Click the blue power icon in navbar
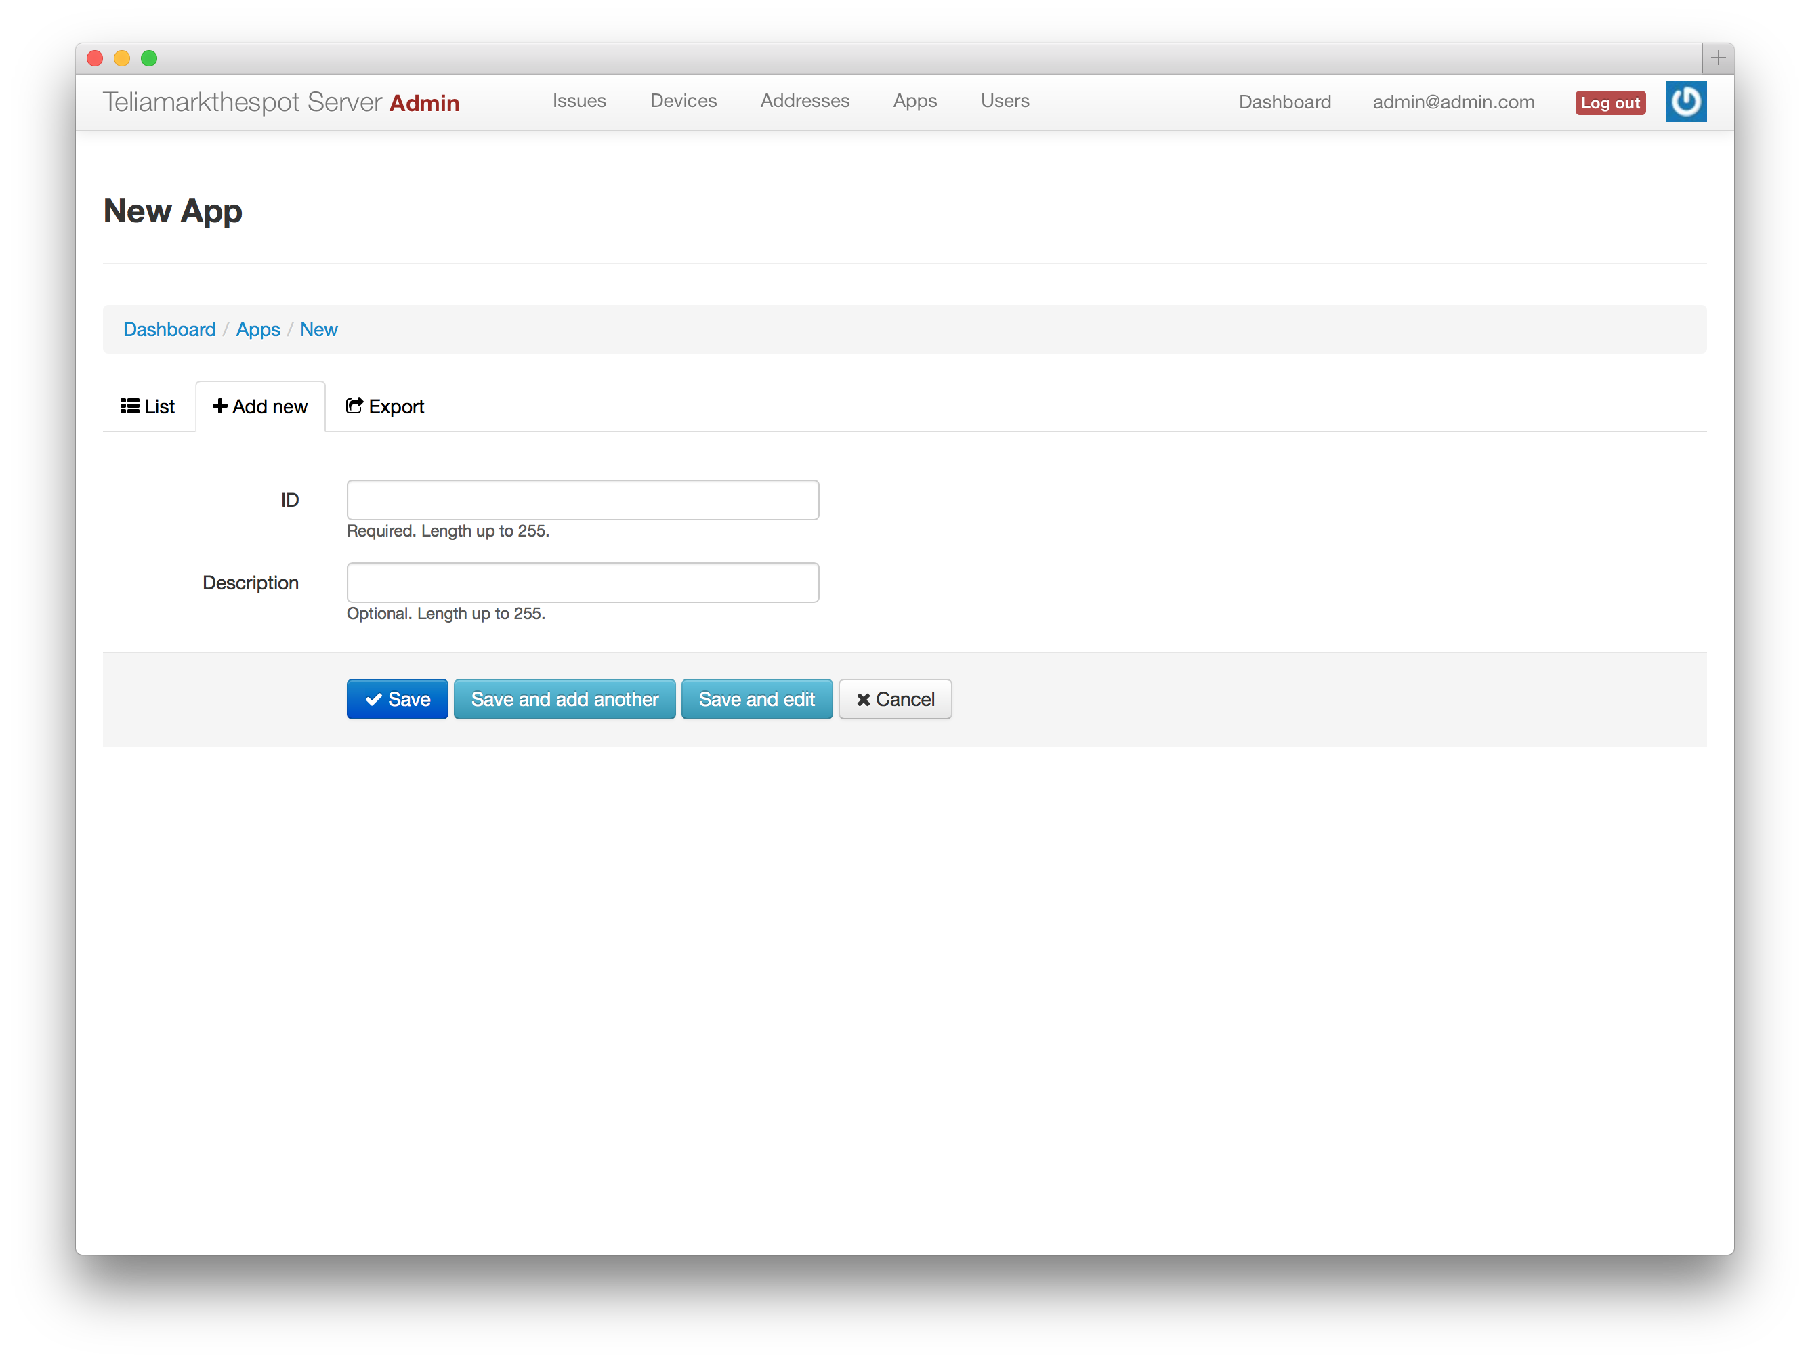 point(1685,102)
